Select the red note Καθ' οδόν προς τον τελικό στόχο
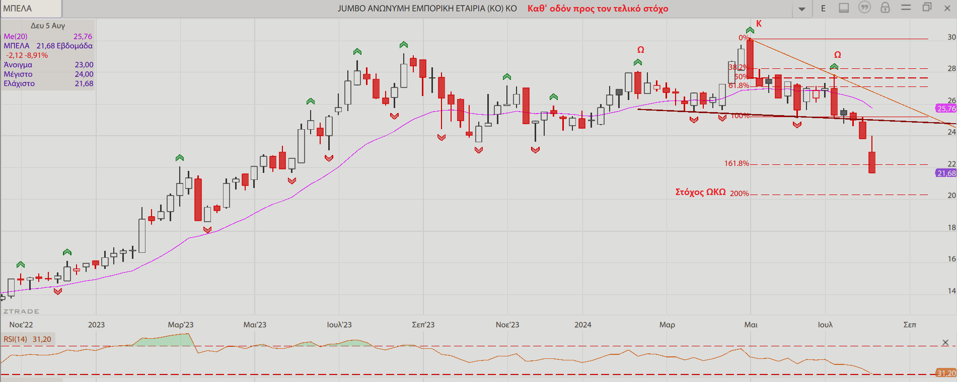The width and height of the screenshot is (957, 382). pos(598,9)
